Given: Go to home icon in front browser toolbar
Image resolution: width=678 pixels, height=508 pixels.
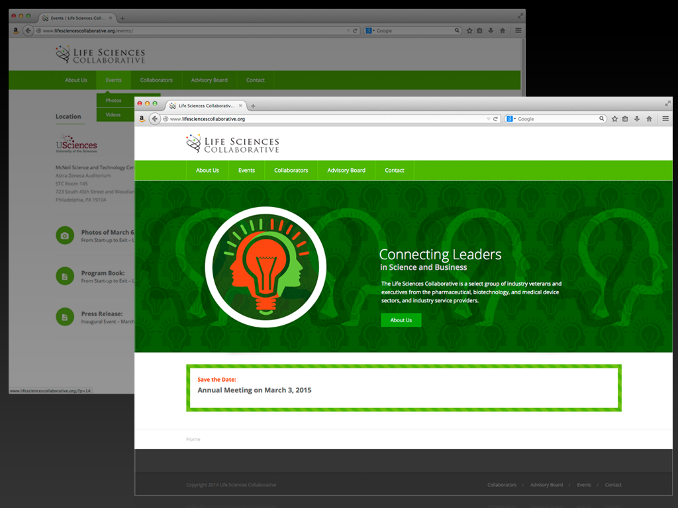Looking at the screenshot, I should 649,119.
